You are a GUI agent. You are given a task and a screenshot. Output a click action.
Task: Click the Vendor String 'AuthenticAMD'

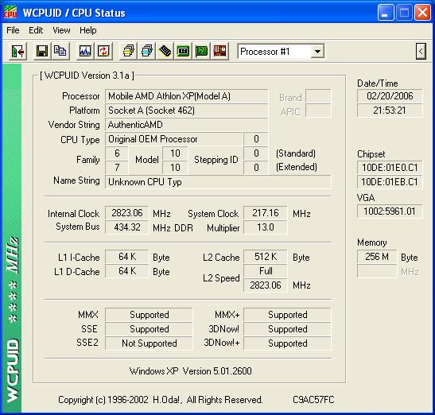(186, 125)
